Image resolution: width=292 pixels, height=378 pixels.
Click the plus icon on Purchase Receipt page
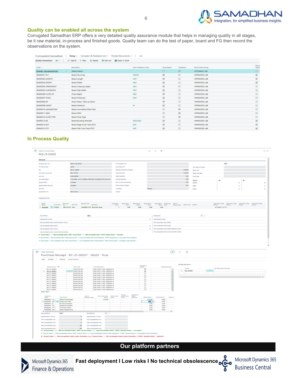click(x=180, y=252)
